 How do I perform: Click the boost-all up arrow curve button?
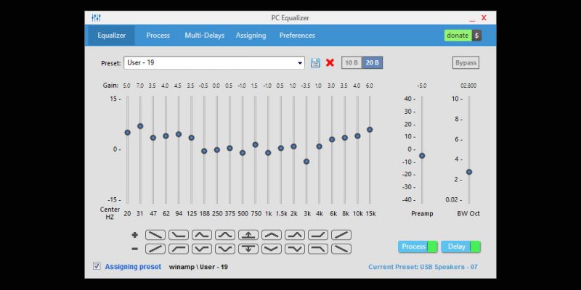(248, 235)
